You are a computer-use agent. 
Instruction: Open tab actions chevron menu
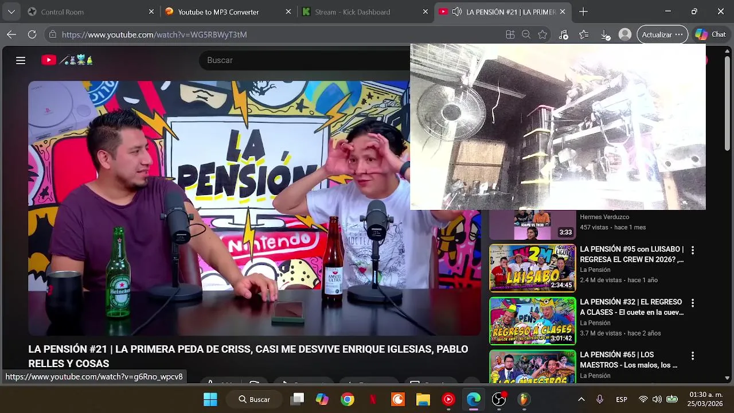pyautogui.click(x=11, y=11)
